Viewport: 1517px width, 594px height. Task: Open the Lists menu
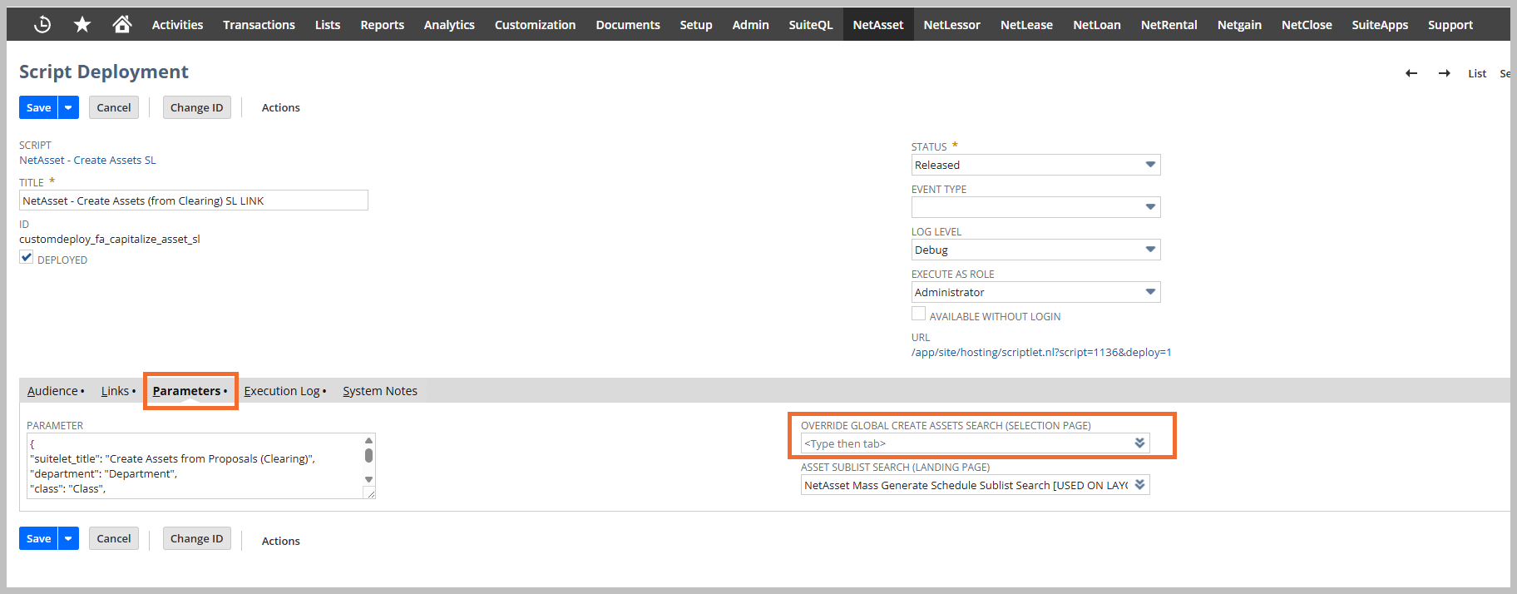coord(328,25)
